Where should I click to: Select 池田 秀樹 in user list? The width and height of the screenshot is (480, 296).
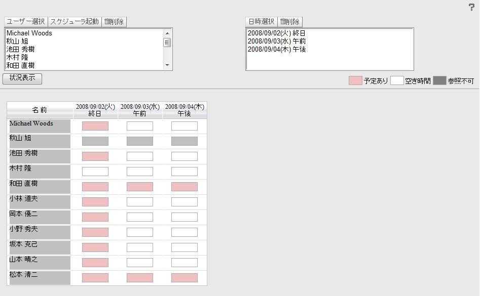click(x=21, y=50)
